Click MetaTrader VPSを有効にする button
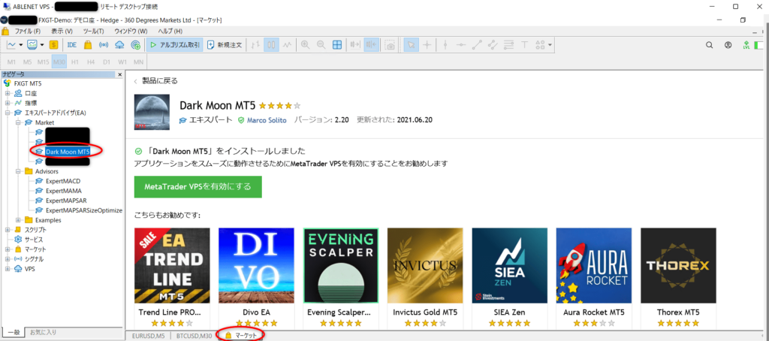769x341 pixels. 198,187
